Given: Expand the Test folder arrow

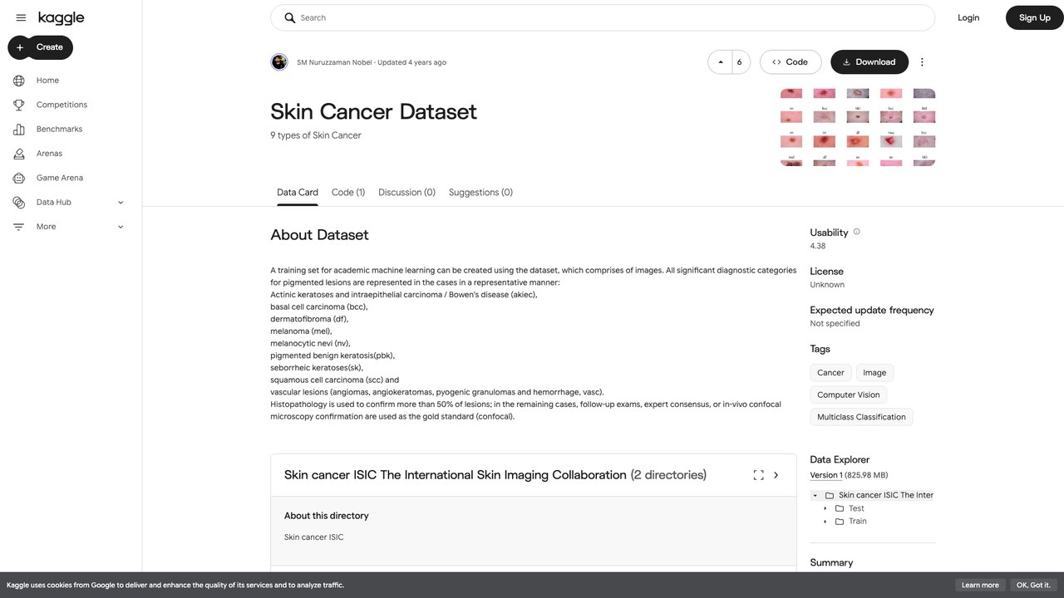Looking at the screenshot, I should (x=825, y=508).
